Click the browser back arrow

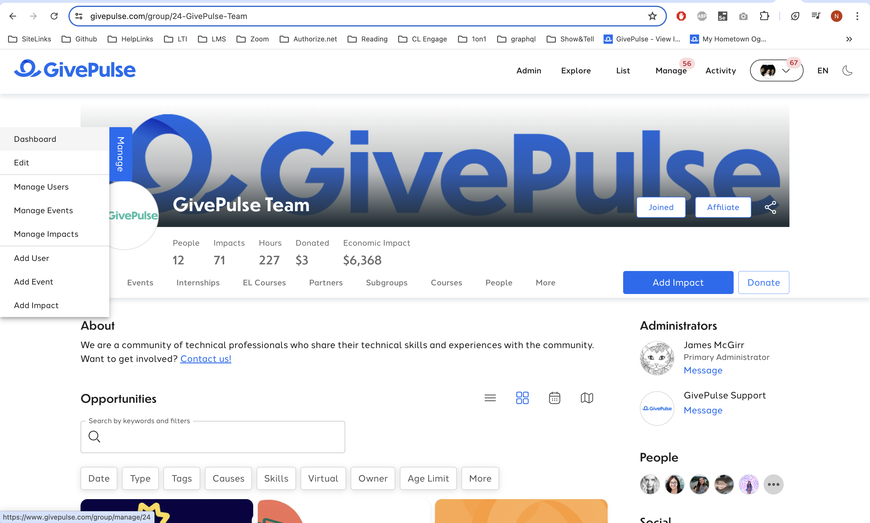click(x=13, y=16)
